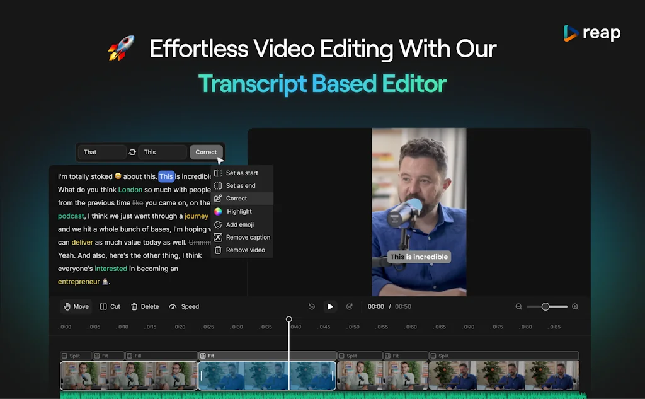The width and height of the screenshot is (645, 399).
Task: Click the zoom out magnifier icon
Action: (519, 307)
